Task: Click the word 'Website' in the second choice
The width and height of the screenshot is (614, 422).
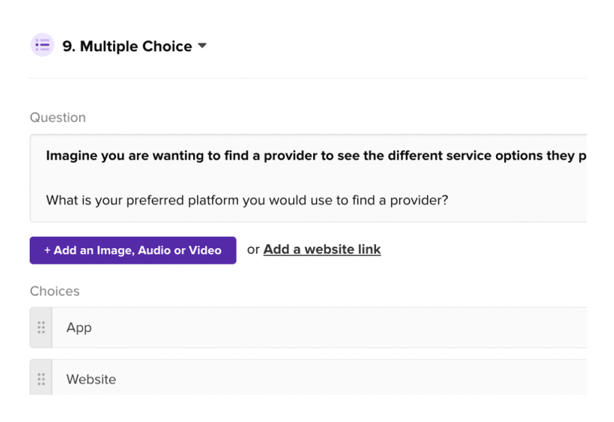Action: (x=91, y=379)
